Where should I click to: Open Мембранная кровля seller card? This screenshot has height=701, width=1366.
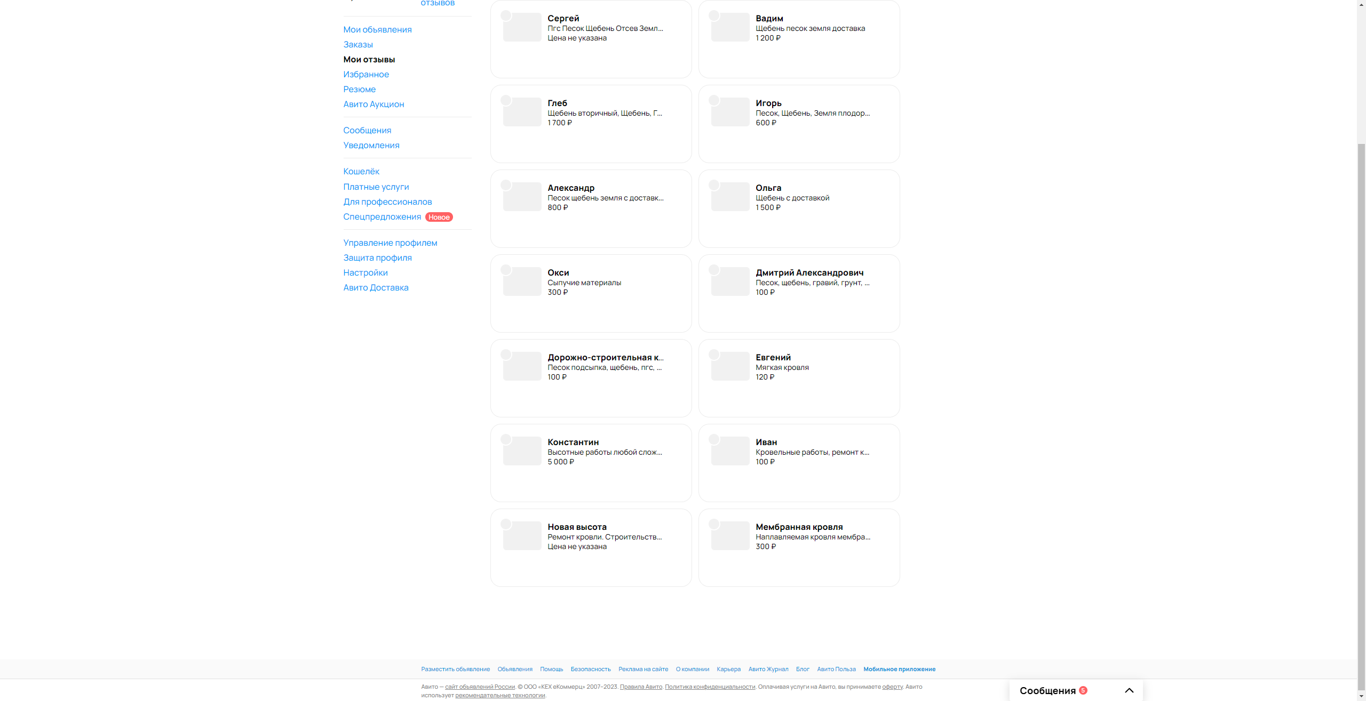coord(799,527)
